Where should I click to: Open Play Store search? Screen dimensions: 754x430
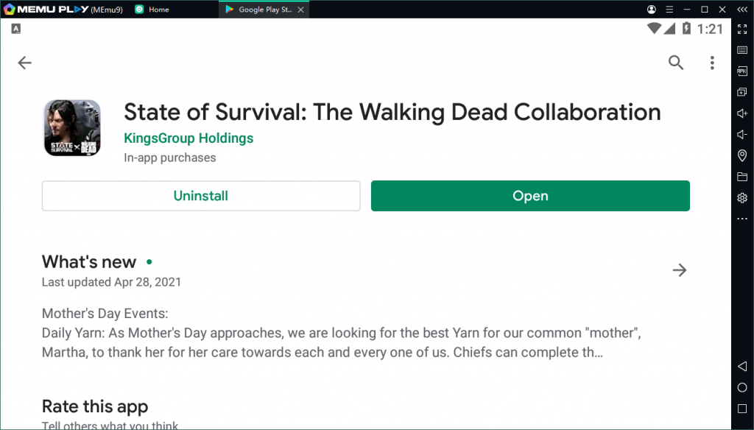(676, 63)
